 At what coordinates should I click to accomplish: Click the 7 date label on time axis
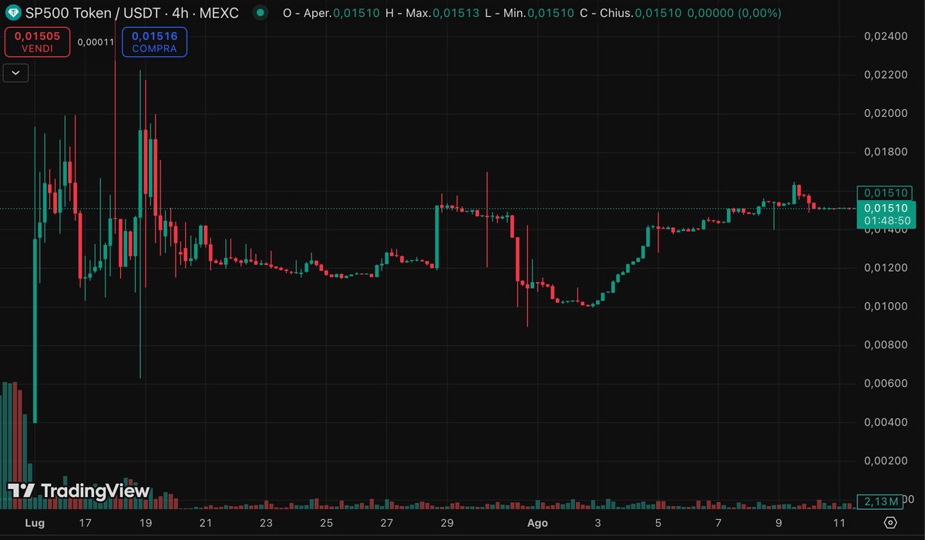click(x=718, y=523)
